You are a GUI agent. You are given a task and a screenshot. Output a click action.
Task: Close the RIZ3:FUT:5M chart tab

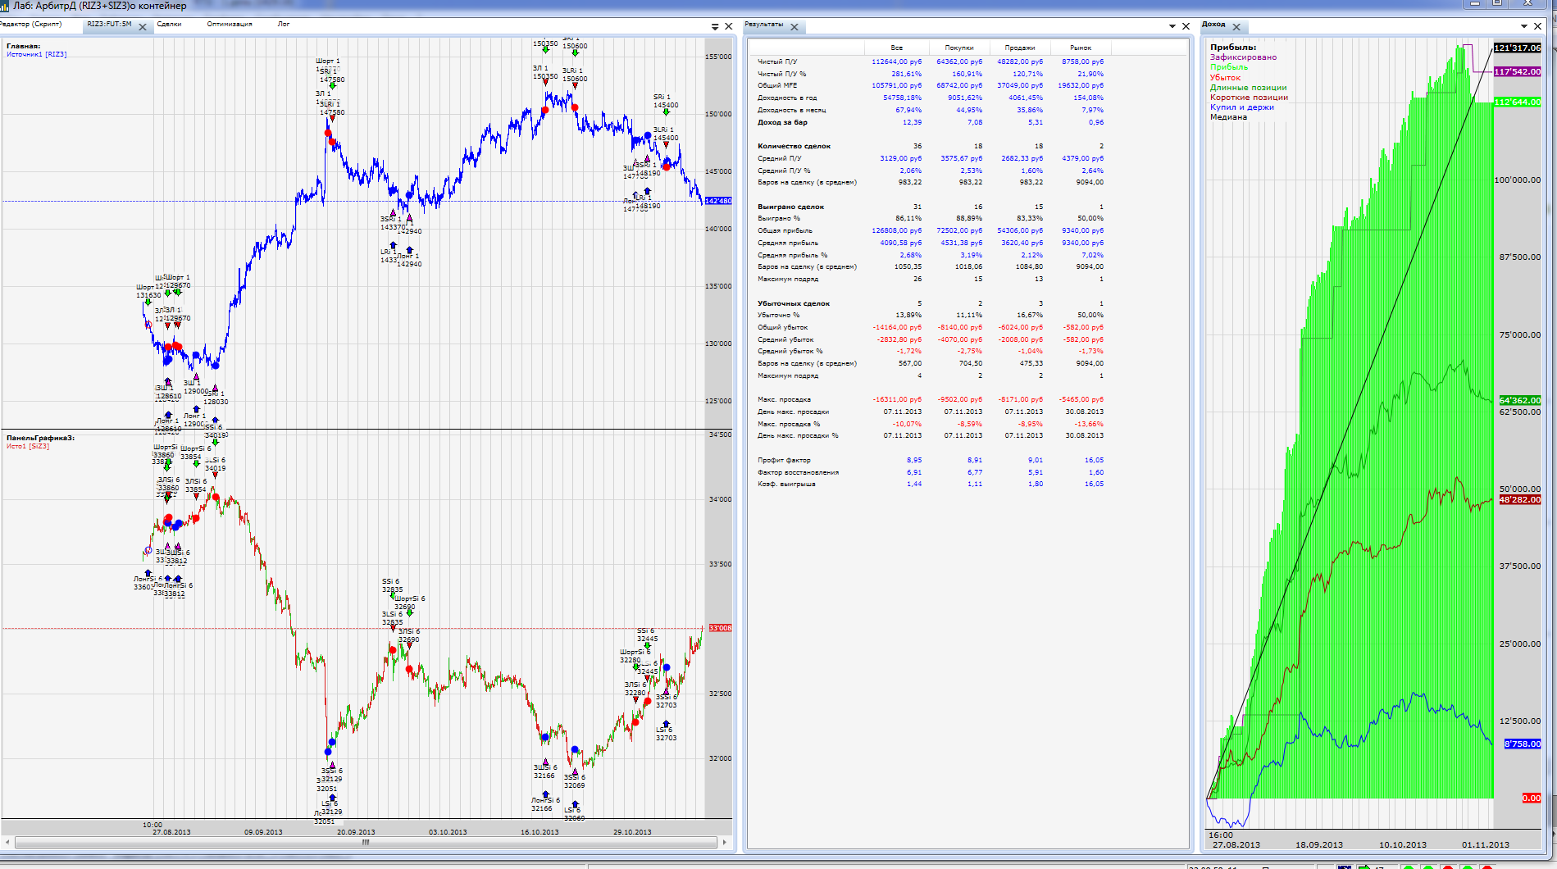(x=143, y=27)
